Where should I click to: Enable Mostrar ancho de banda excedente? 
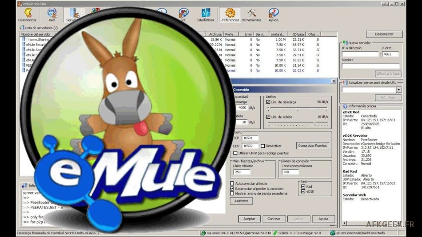click(232, 194)
